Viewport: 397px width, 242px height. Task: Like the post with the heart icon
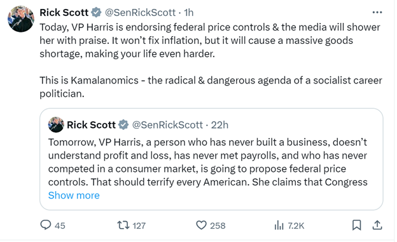[201, 225]
